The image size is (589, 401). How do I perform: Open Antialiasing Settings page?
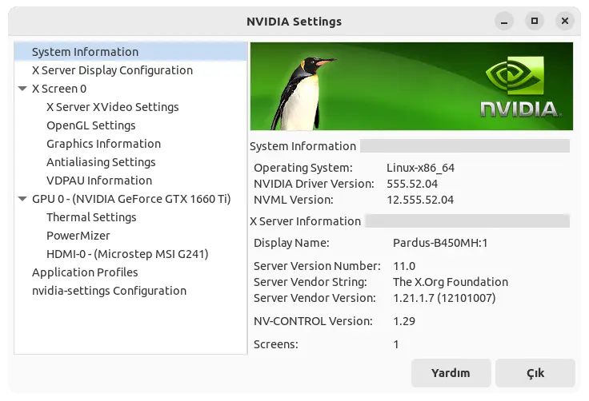pyautogui.click(x=101, y=162)
